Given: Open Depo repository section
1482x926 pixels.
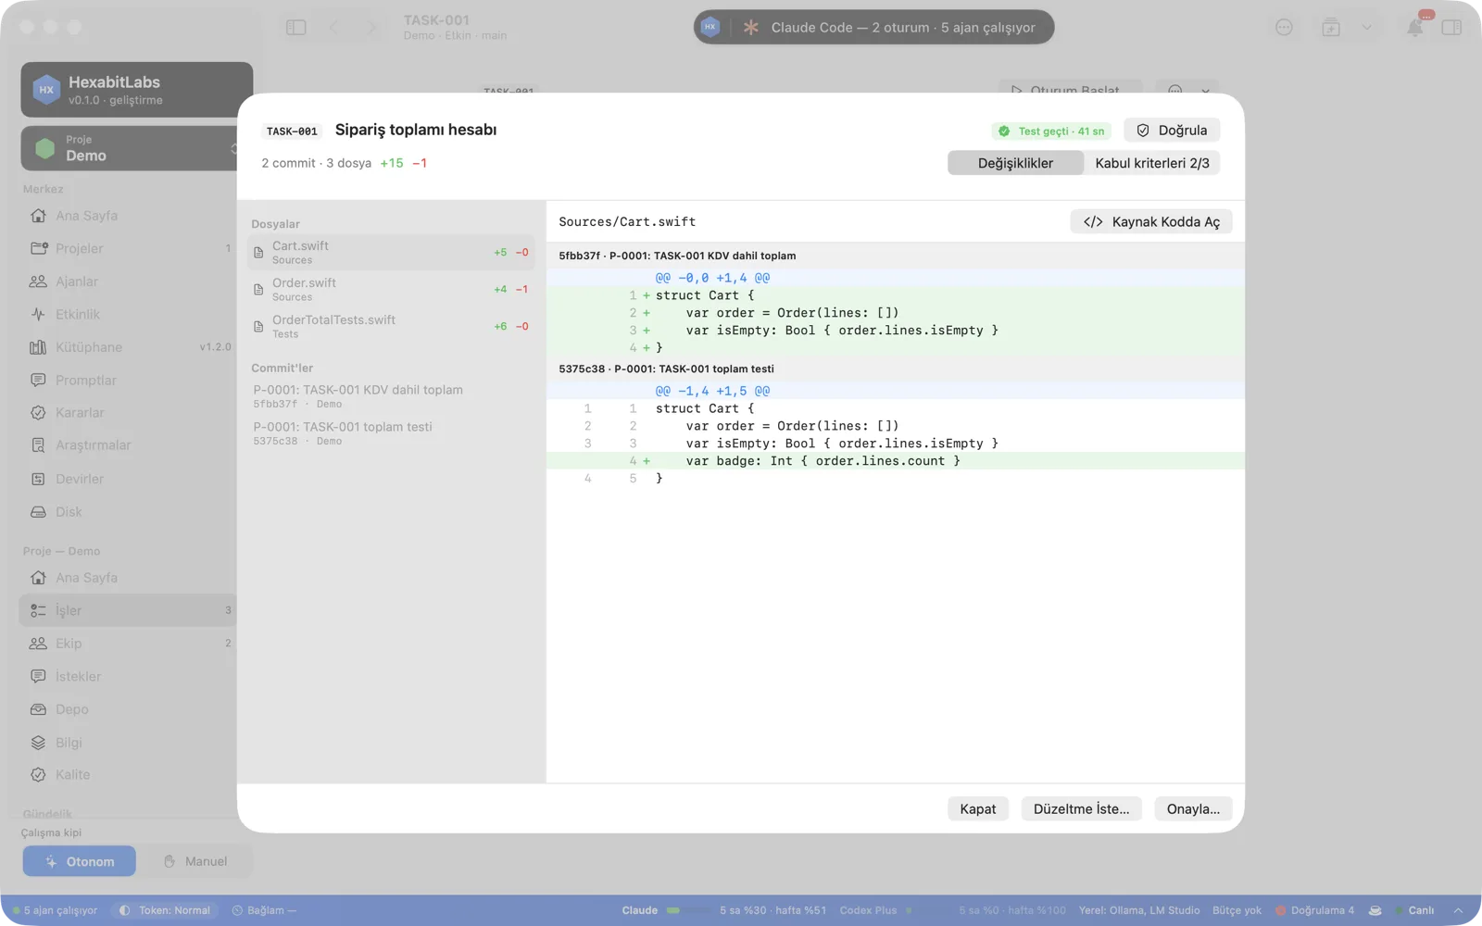Looking at the screenshot, I should coord(128,709).
